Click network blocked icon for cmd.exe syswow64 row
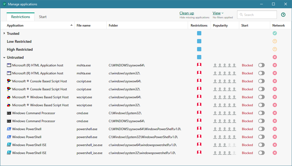 tap(275, 121)
